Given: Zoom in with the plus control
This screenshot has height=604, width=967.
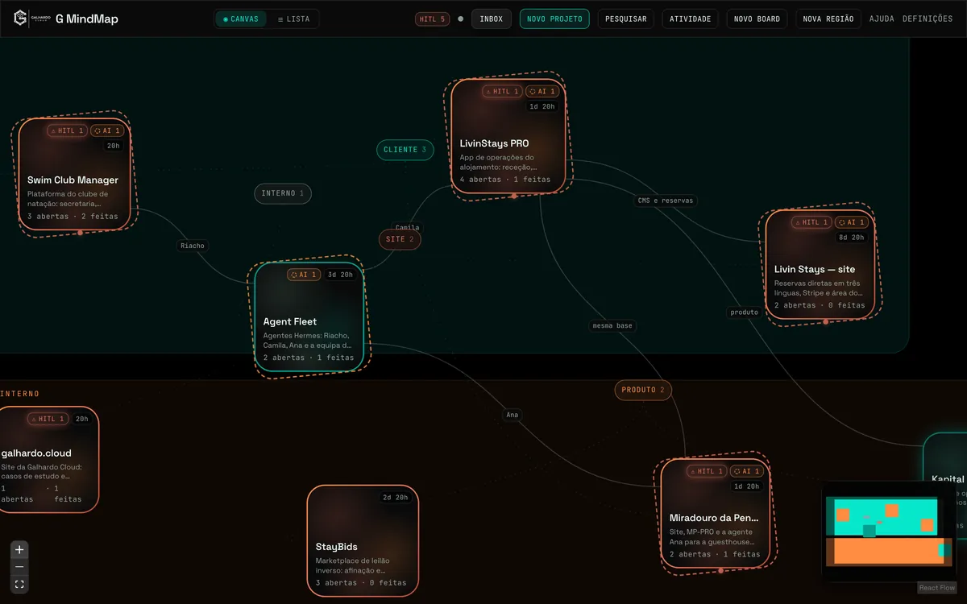Looking at the screenshot, I should (x=20, y=550).
